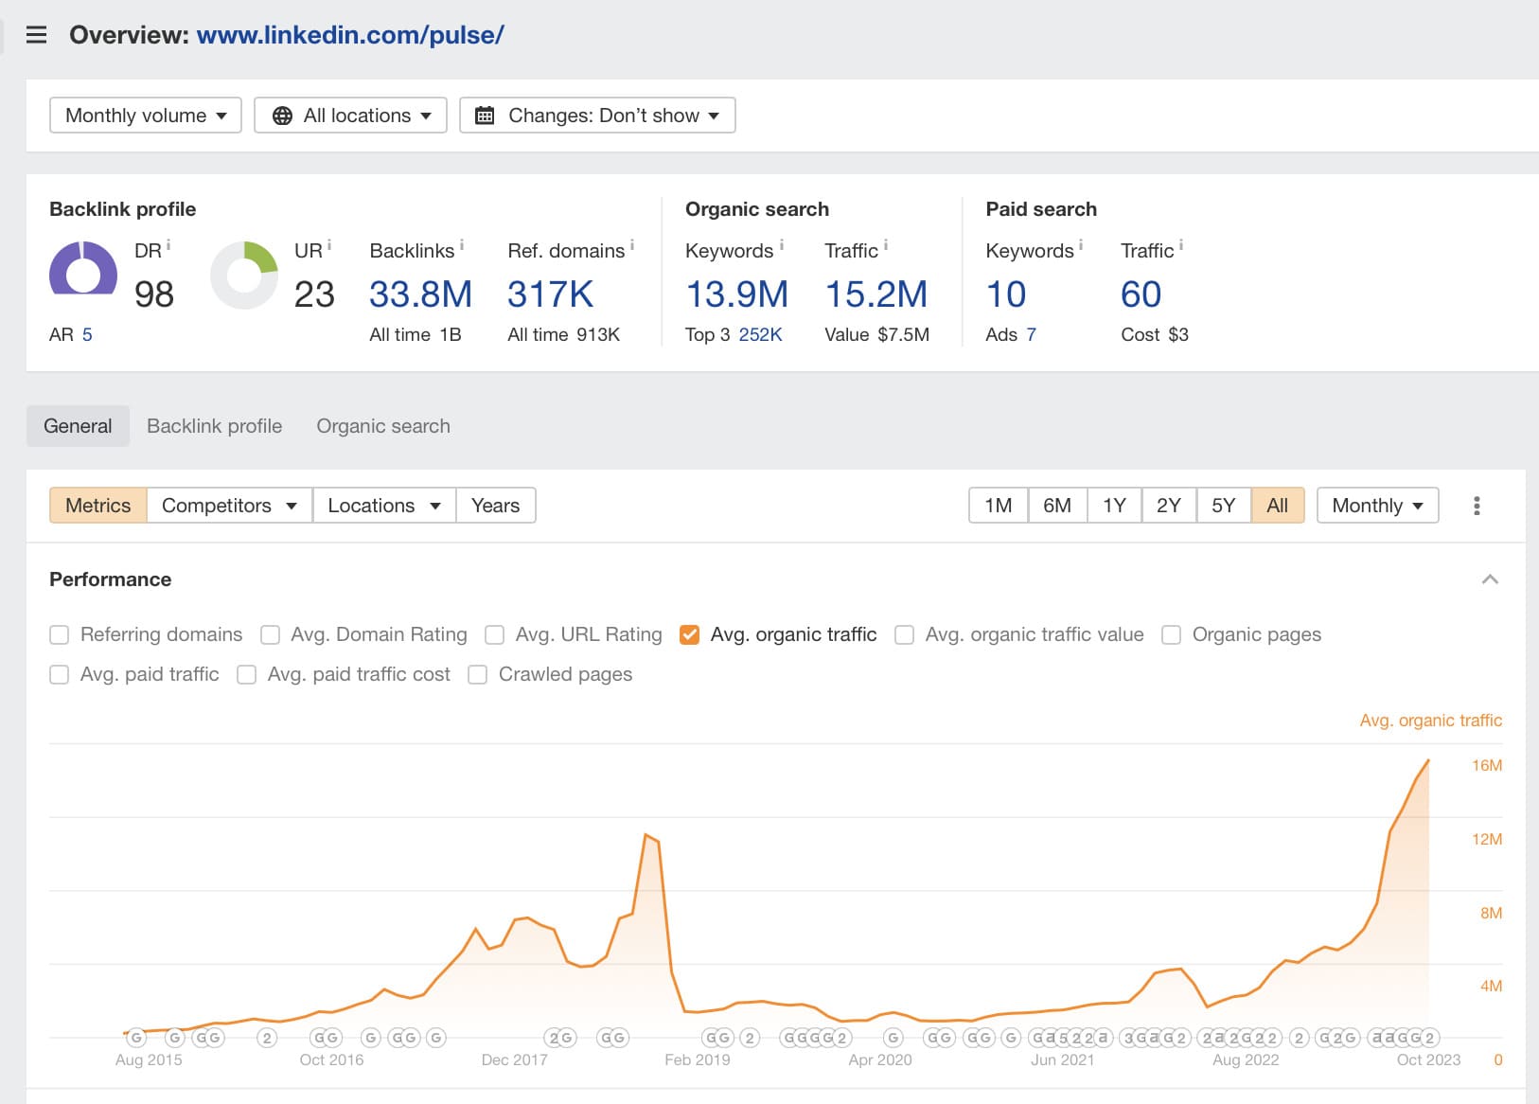Open the hamburger menu icon
1539x1104 pixels.
click(x=36, y=35)
